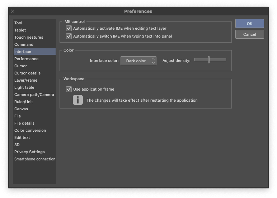This screenshot has width=277, height=198.
Task: Select Smartphone connection category
Action: click(x=34, y=159)
